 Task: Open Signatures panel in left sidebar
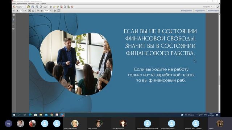14,29
